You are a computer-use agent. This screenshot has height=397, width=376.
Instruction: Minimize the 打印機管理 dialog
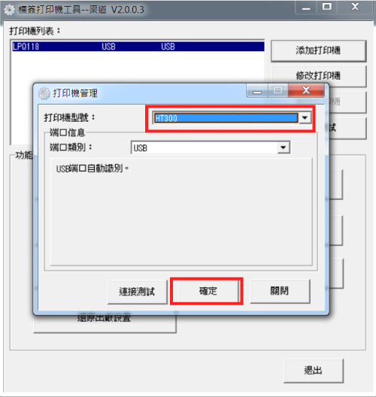coord(257,90)
